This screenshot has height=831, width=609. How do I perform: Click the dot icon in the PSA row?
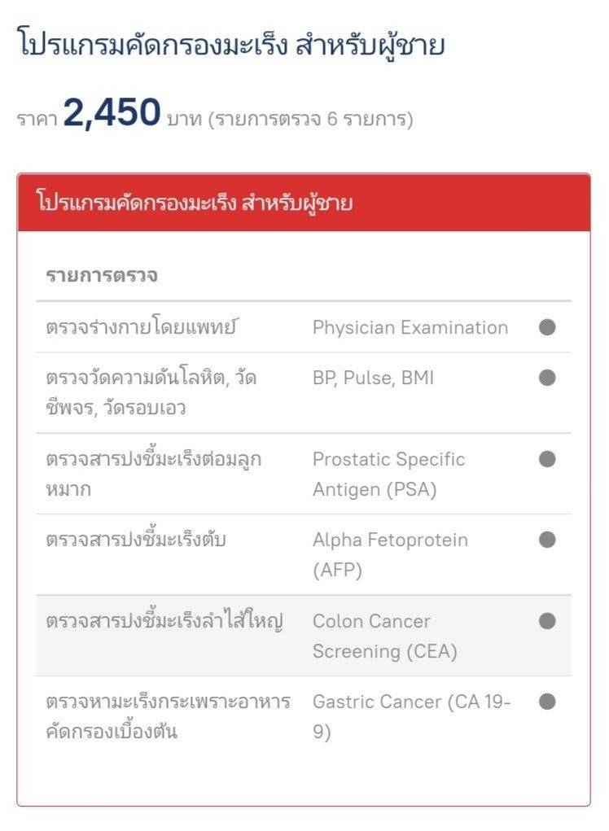click(x=547, y=458)
